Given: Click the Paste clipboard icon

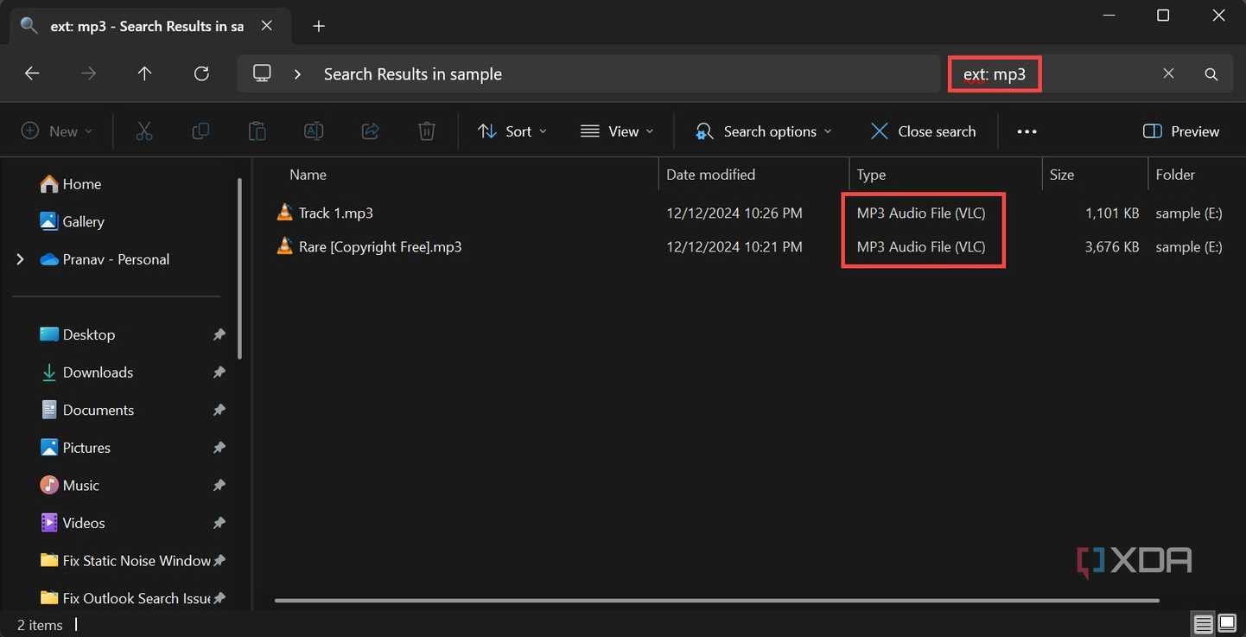Looking at the screenshot, I should [257, 131].
